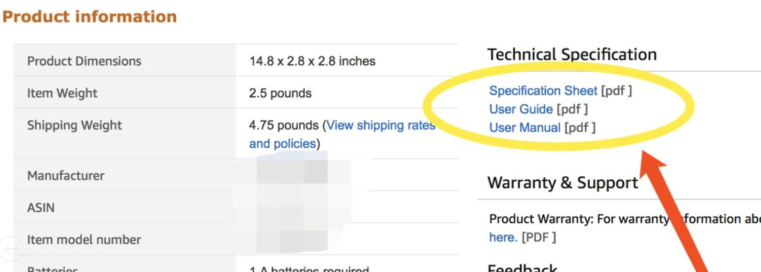Click the Warranty & Support heading
Viewport: 761px width, 272px height.
click(562, 183)
